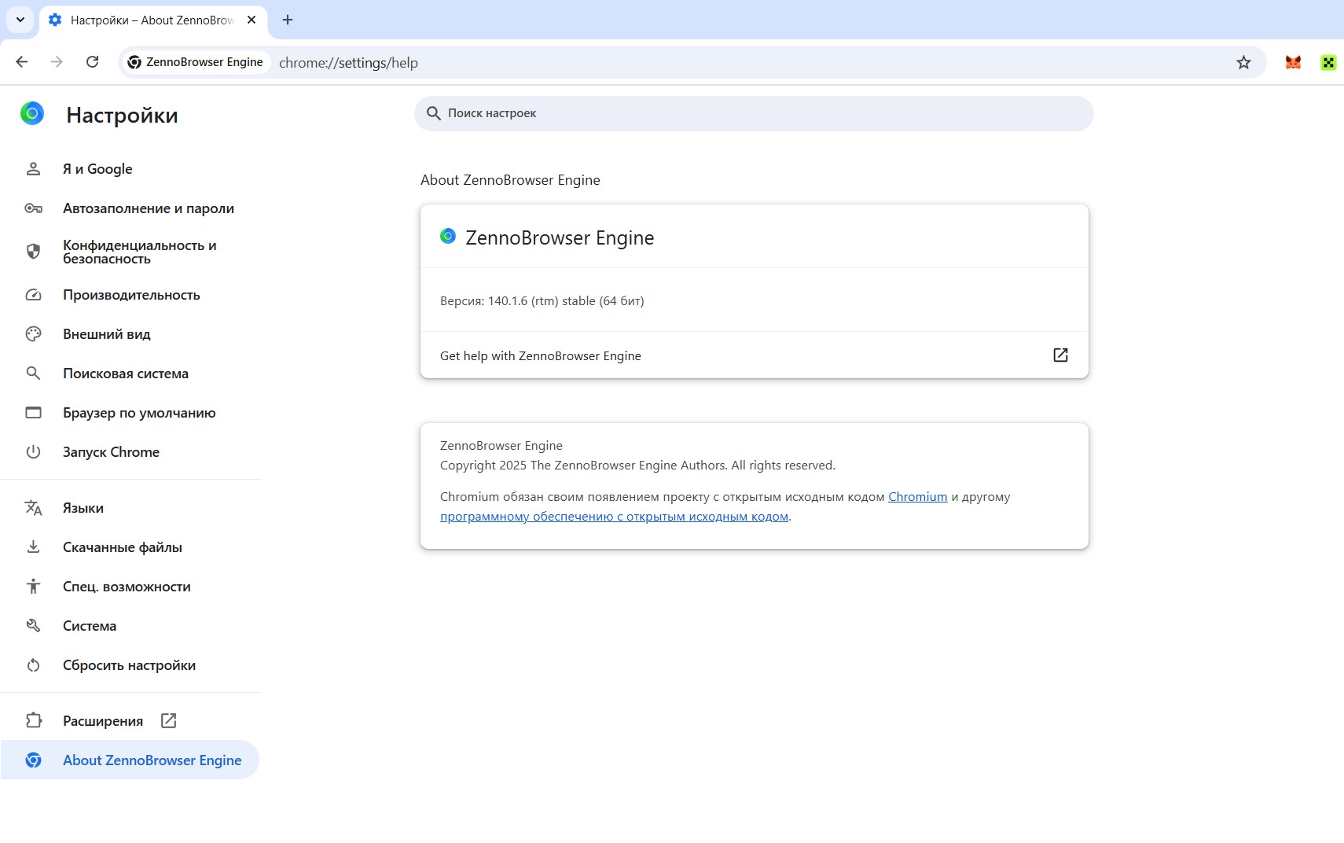Open the MetaMask fox extension
The image size is (1344, 843).
click(1293, 63)
